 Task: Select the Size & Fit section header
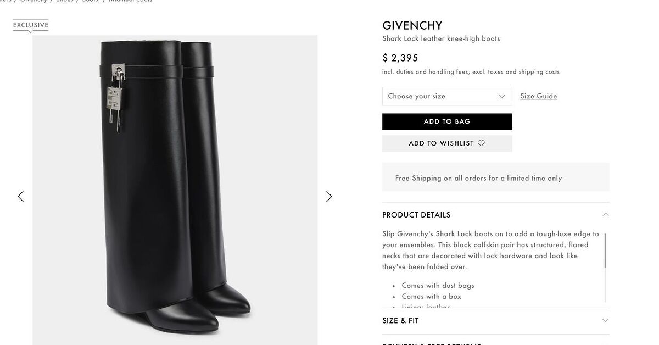point(400,321)
